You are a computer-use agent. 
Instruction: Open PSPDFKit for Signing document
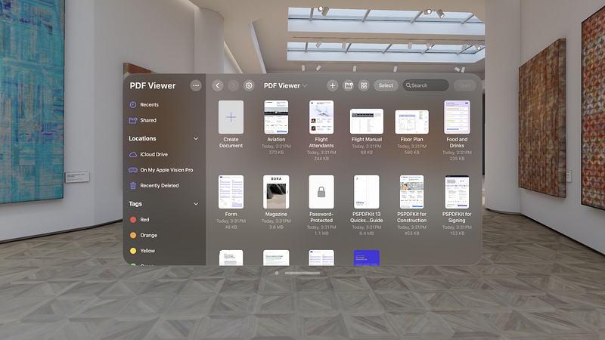(x=457, y=192)
